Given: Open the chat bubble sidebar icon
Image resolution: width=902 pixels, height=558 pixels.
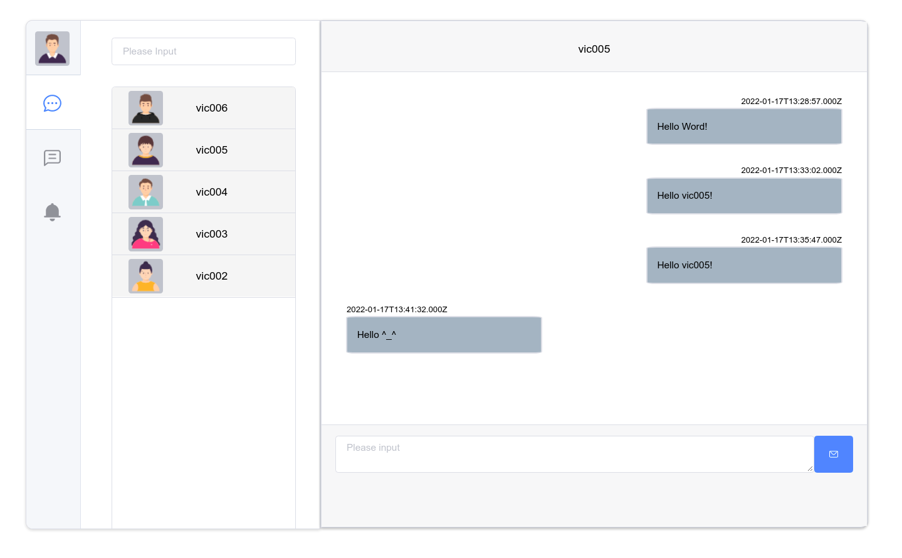Looking at the screenshot, I should [52, 103].
